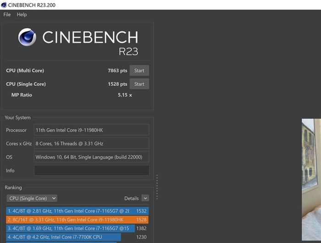Click the CPU (Multi Core) label

pos(25,71)
